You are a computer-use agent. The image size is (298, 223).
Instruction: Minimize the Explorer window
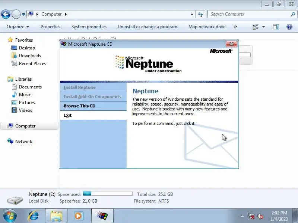(267, 4)
